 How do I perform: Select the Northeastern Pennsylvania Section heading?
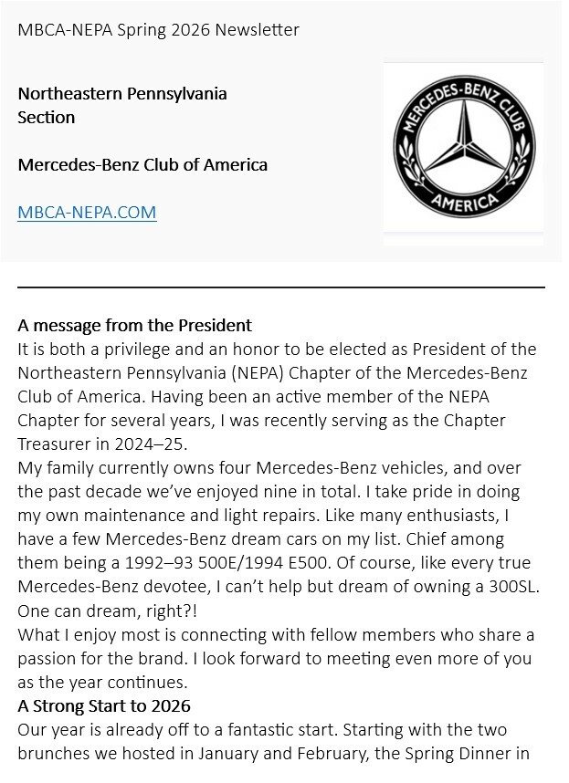(122, 105)
